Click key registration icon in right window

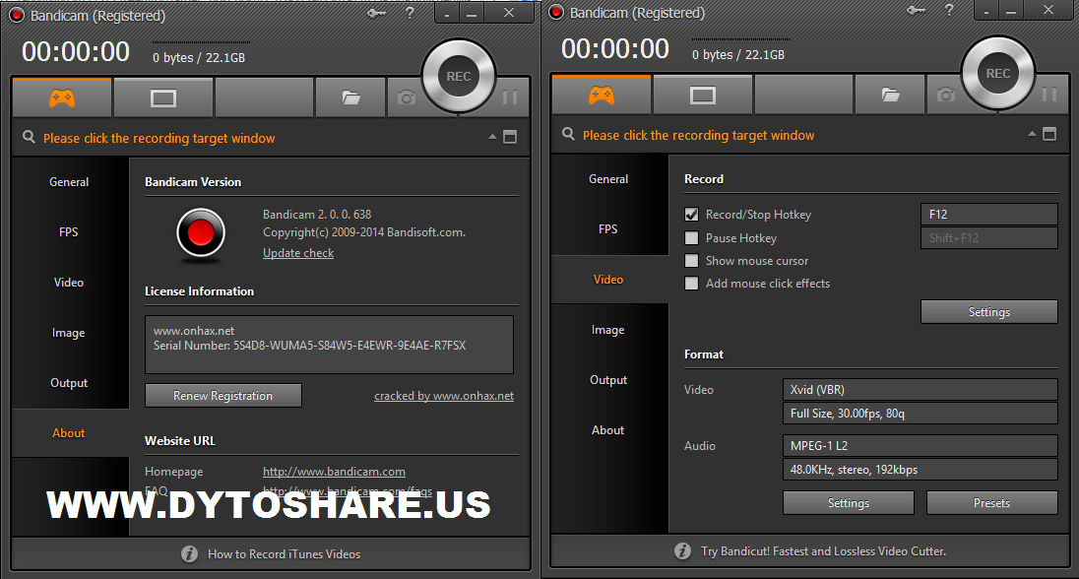916,10
